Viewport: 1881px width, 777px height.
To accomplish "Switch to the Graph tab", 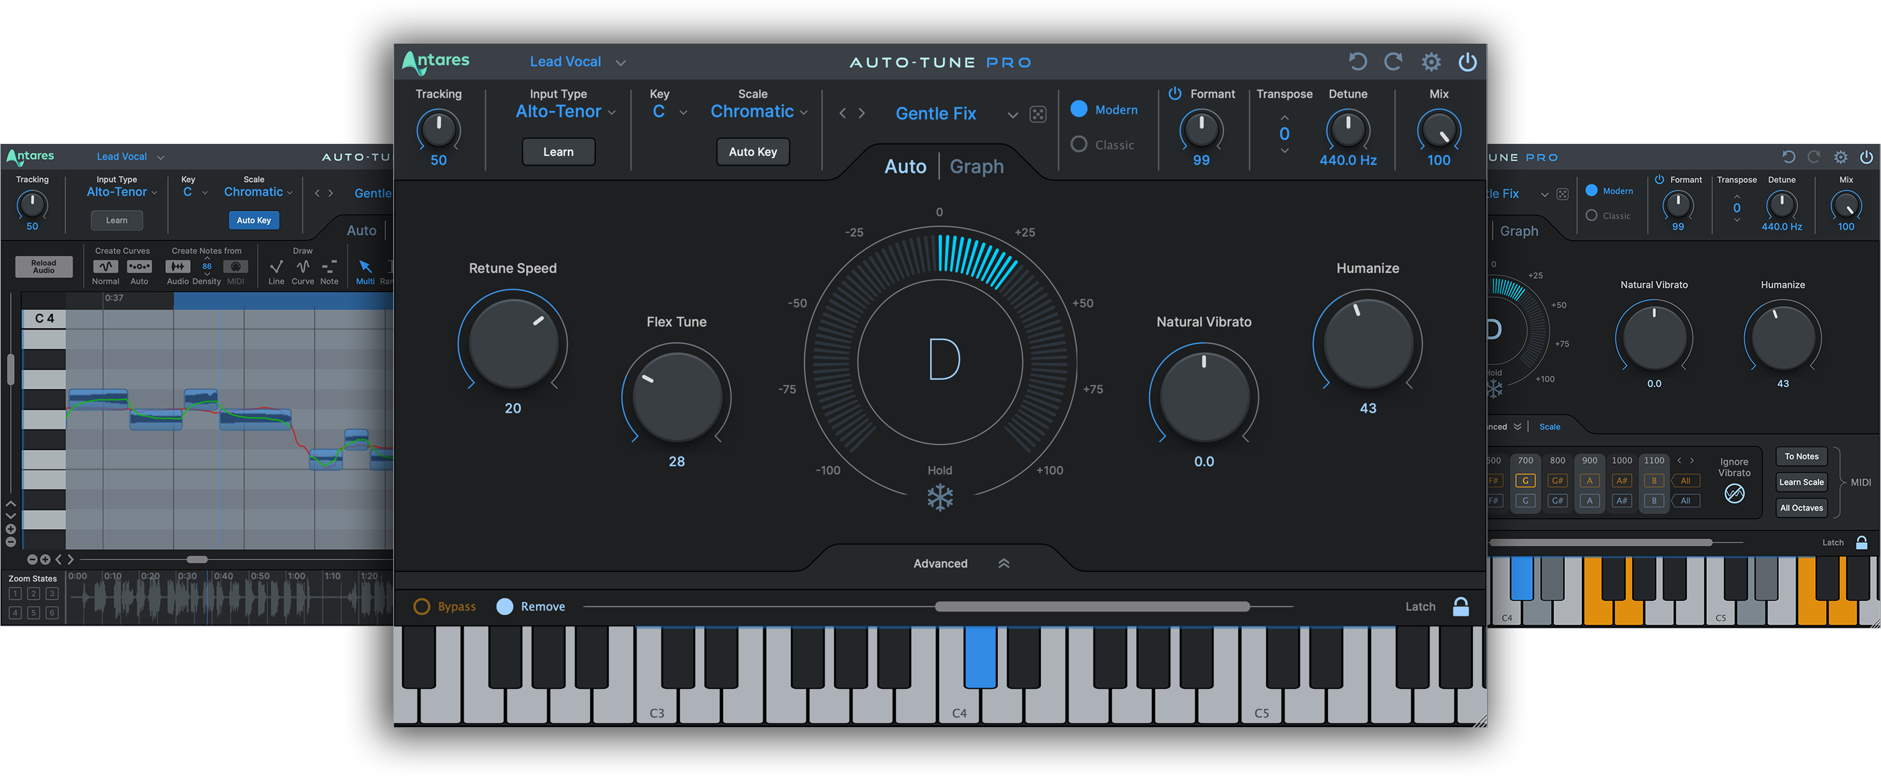I will point(976,166).
